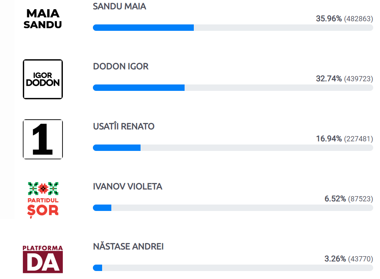
Task: Open the IVANOV VIOLETA candidate name
Action: 128,187
